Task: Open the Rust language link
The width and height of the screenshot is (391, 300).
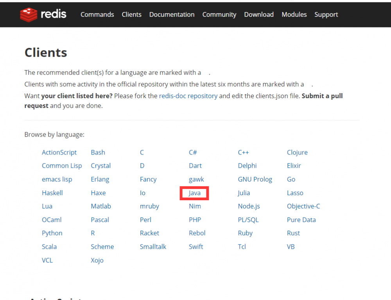Action: pyautogui.click(x=293, y=233)
